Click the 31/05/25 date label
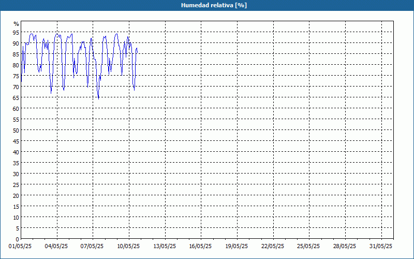Viewport: 414px width, 259px height. (381, 247)
